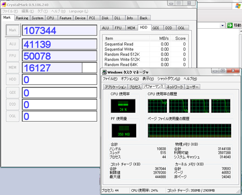Open Task Manager ヘルプ(H) menu
This screenshot has height=195, width=242.
[x=190, y=79]
